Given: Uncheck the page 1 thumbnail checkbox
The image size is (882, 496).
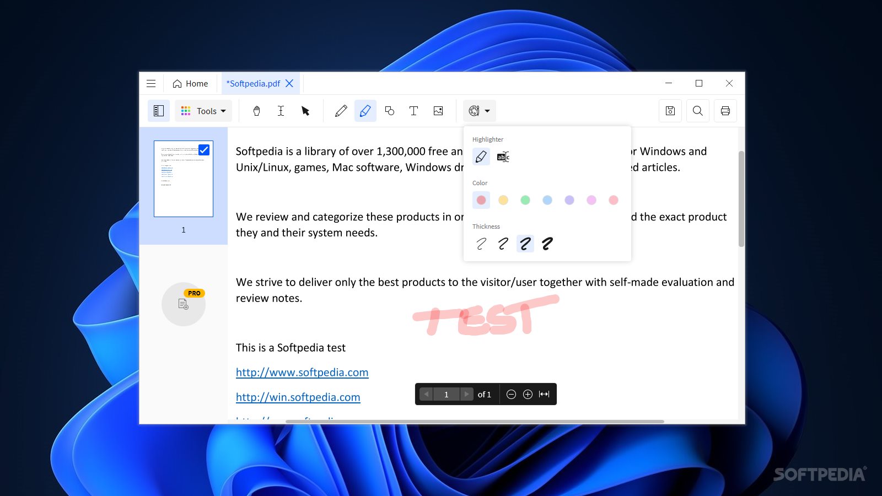Looking at the screenshot, I should 204,150.
